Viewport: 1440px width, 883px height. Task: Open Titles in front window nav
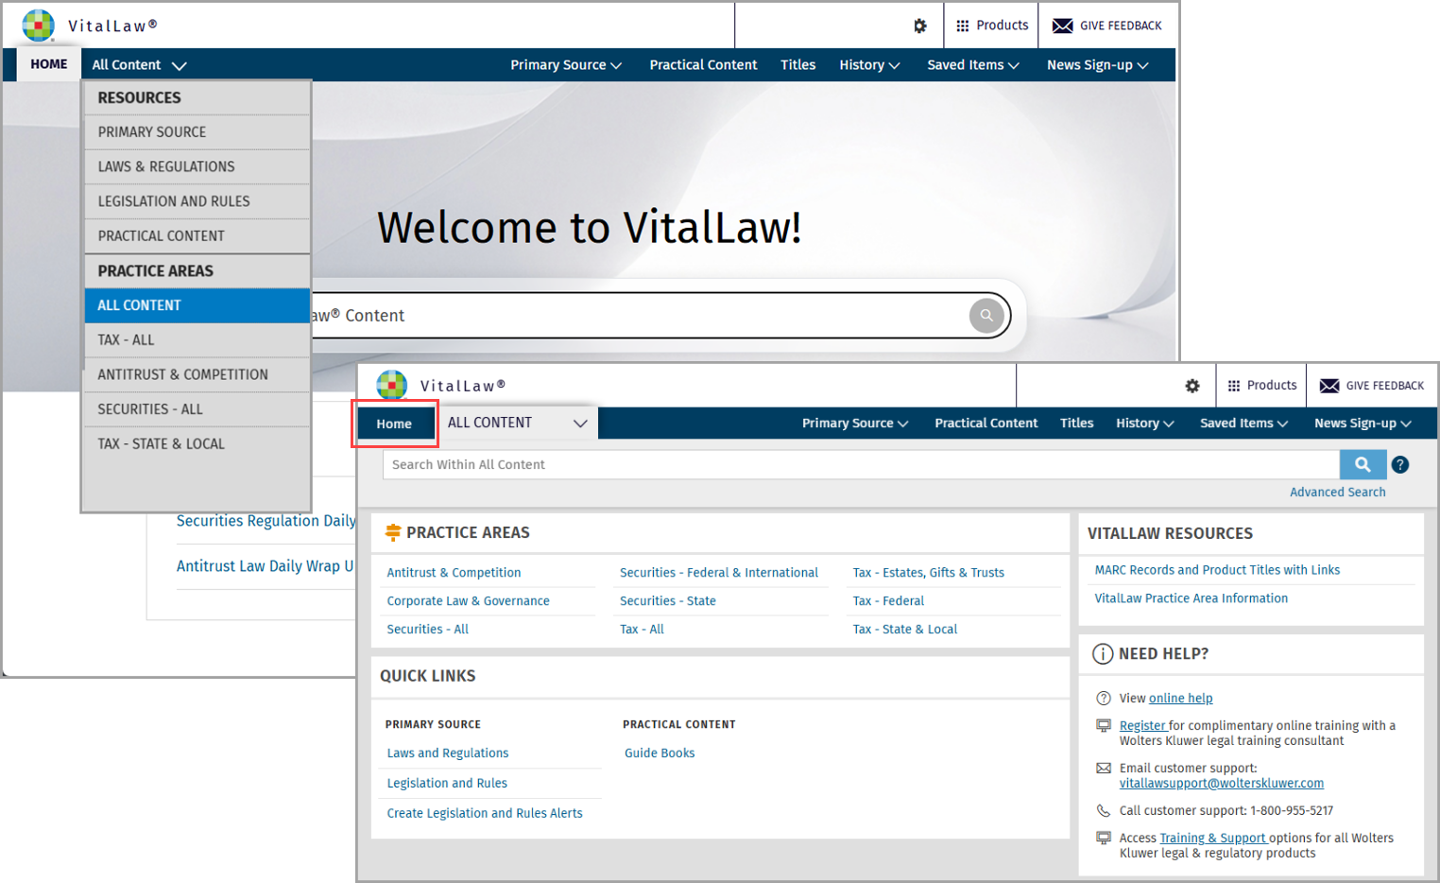(x=1076, y=424)
